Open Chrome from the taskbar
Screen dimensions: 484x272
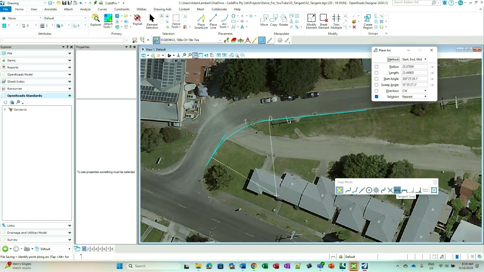(x=254, y=266)
